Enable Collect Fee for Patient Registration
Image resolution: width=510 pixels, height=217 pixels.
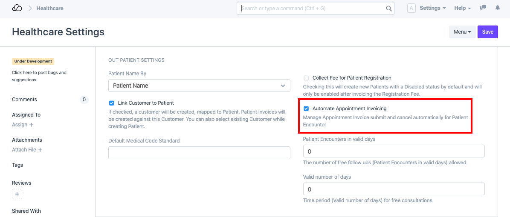pos(306,78)
